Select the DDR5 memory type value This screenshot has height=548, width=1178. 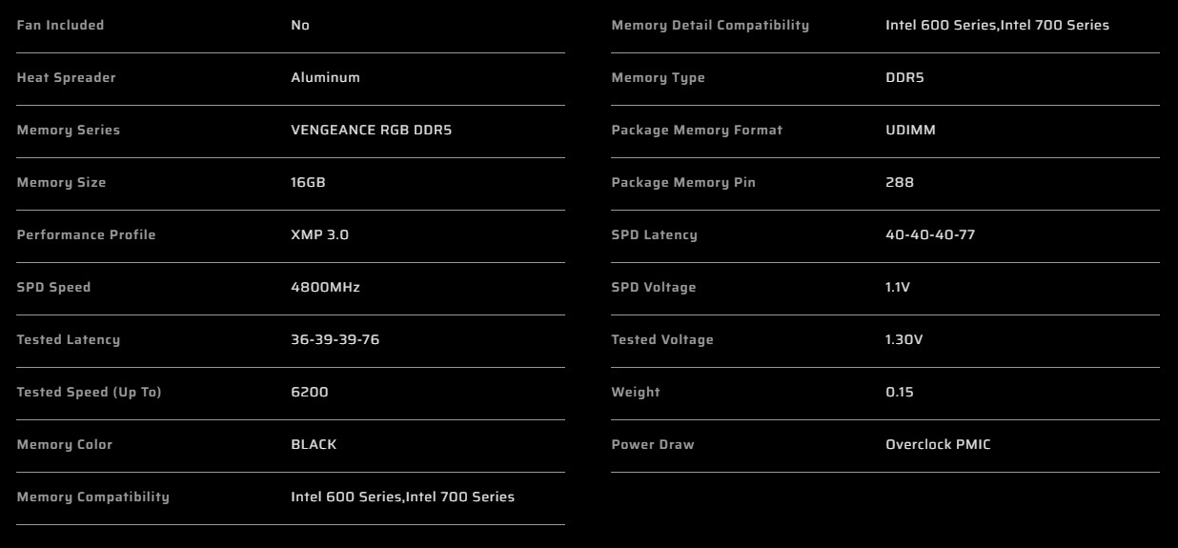point(904,77)
